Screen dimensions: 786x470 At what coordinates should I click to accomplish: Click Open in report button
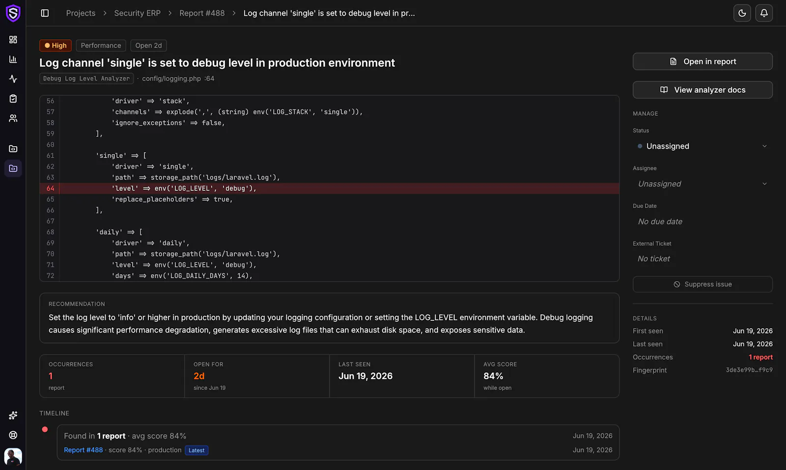(x=702, y=61)
